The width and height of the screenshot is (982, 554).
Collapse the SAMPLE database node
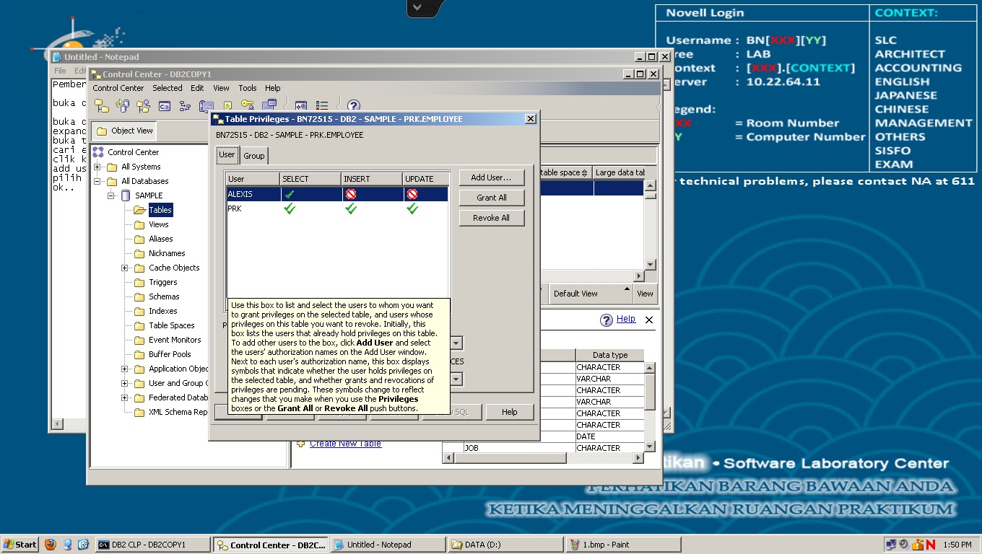coord(111,195)
